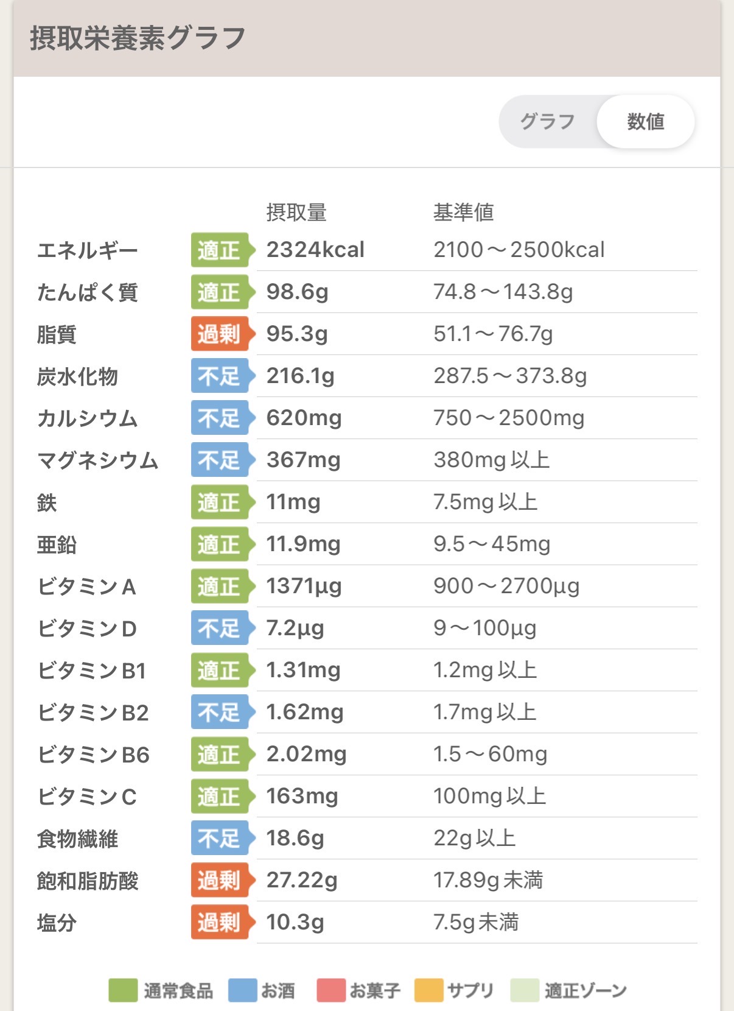Select the たんぱく質 row label

click(x=87, y=292)
